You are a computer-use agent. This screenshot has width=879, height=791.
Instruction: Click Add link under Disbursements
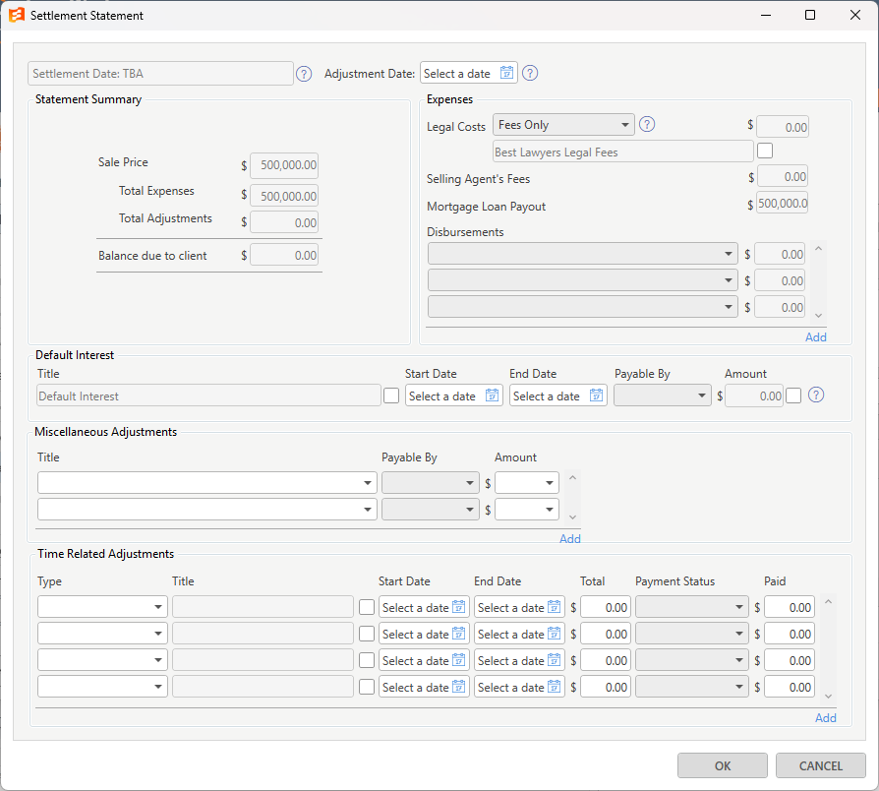pyautogui.click(x=816, y=336)
